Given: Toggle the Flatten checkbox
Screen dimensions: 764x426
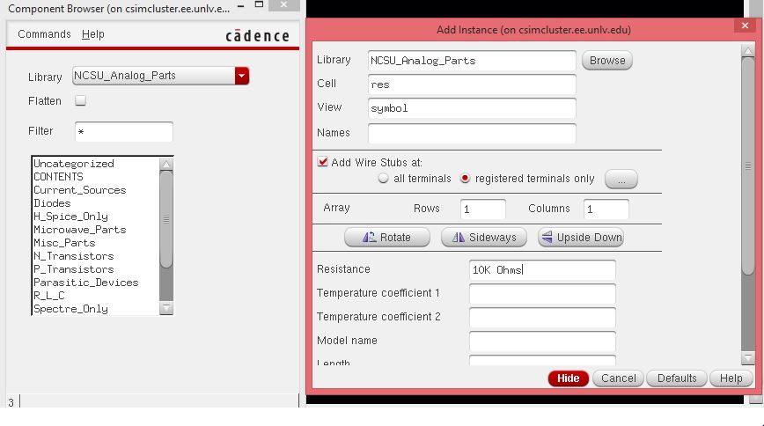Looking at the screenshot, I should (80, 100).
